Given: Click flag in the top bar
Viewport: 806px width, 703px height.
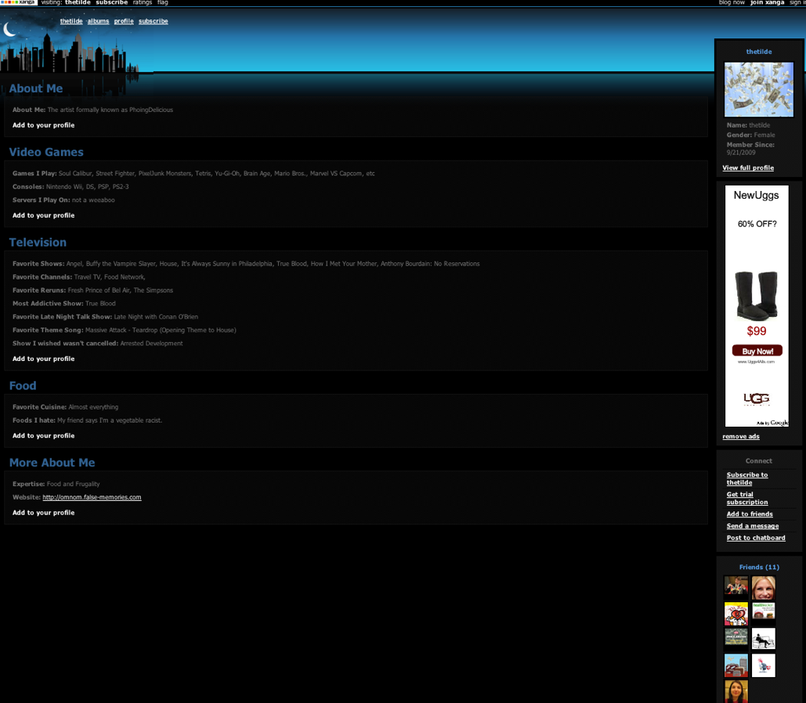Looking at the screenshot, I should coord(162,2).
